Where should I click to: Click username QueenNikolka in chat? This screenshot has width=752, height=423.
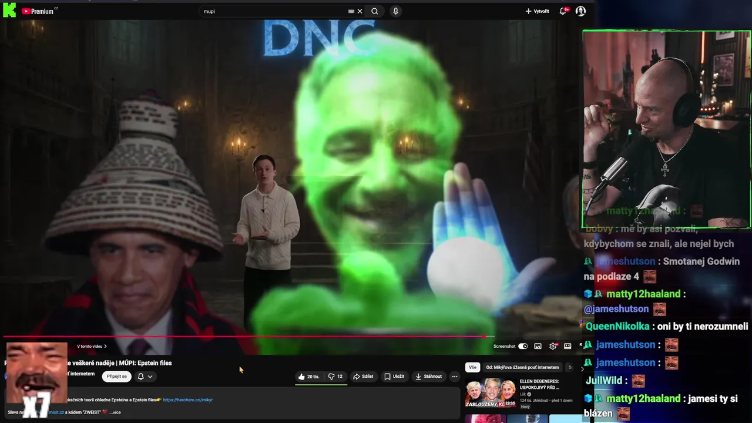[x=617, y=326]
